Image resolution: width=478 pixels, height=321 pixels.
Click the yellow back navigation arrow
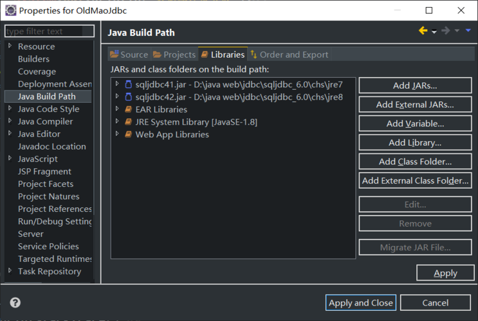click(423, 31)
